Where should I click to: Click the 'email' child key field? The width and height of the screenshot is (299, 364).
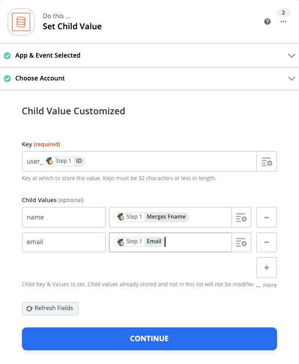pos(64,242)
